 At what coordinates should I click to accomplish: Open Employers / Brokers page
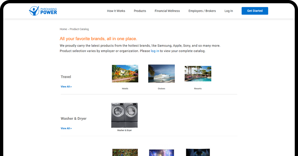coord(202,11)
